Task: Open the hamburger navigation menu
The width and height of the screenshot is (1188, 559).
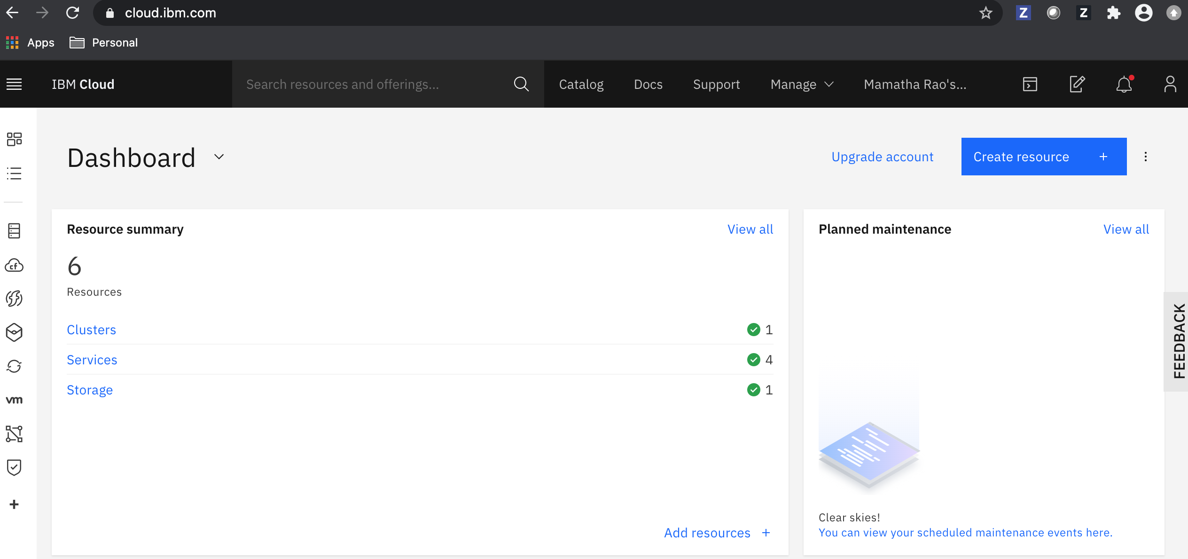Action: (x=14, y=85)
